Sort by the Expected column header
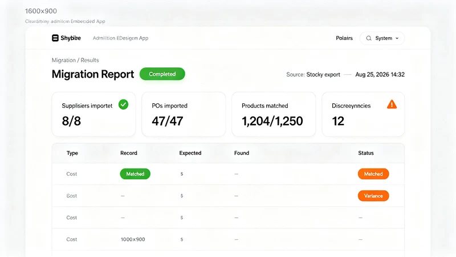The height and width of the screenshot is (257, 456). click(x=190, y=153)
